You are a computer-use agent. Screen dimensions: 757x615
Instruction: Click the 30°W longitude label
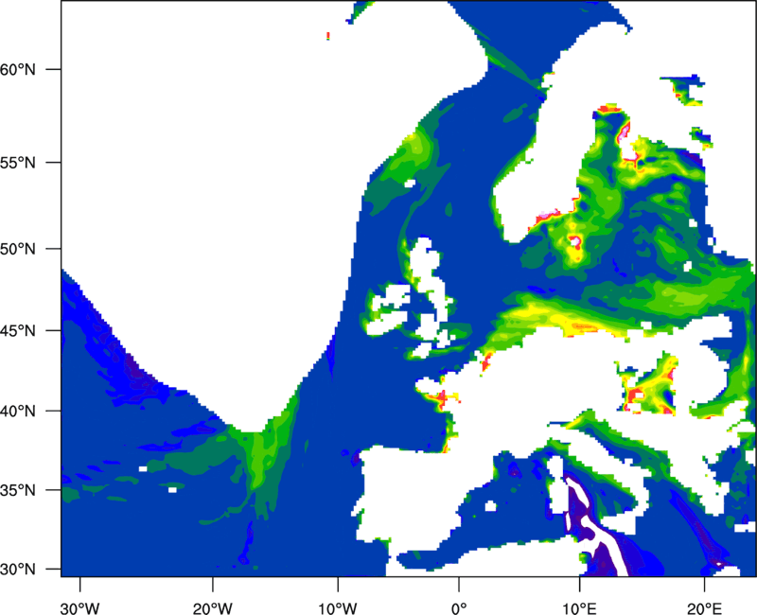tap(79, 608)
